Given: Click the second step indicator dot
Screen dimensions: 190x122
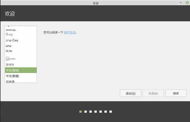Looking at the screenshot, I should [85, 112].
